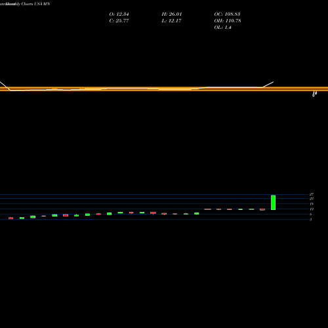Viewport: 328px width, 328px height.
Task: Click the OC: 108.83 reading
Action: pos(227,14)
